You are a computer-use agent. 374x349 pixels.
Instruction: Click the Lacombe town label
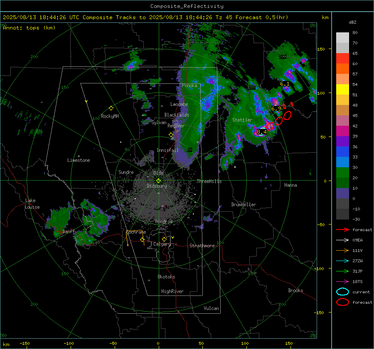(x=179, y=104)
